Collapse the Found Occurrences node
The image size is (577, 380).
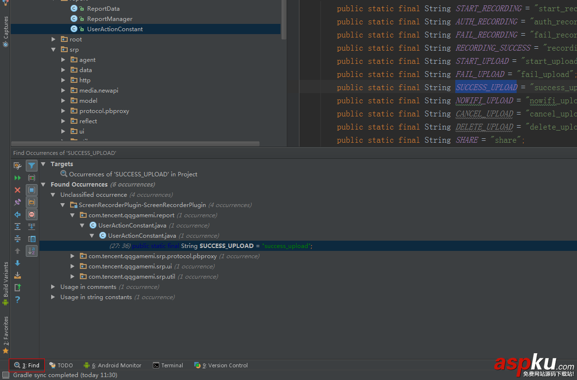(x=43, y=185)
